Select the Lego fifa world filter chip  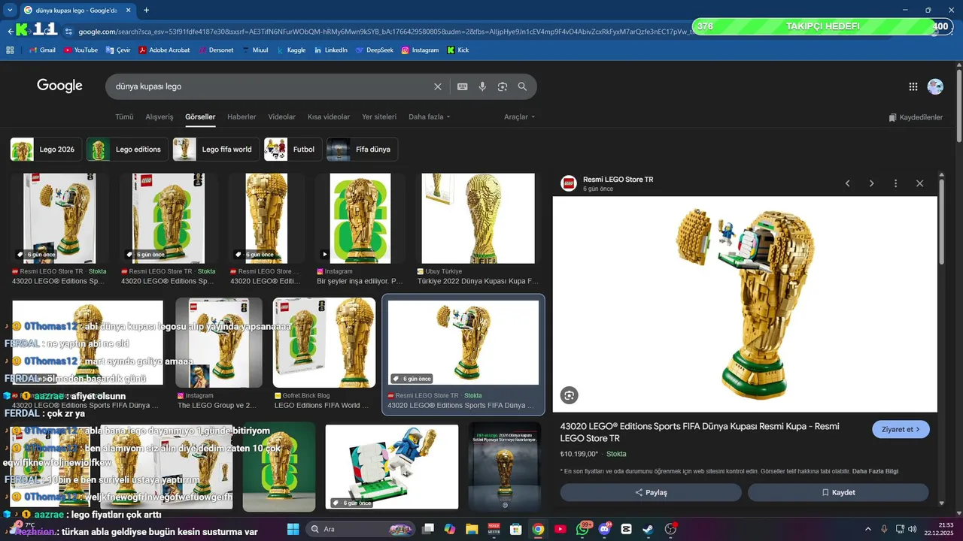coord(216,149)
